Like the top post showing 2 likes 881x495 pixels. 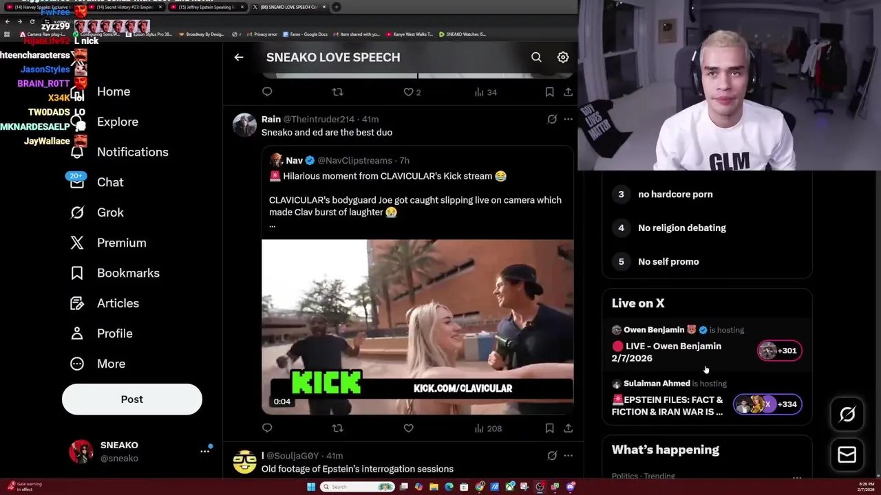pyautogui.click(x=412, y=92)
